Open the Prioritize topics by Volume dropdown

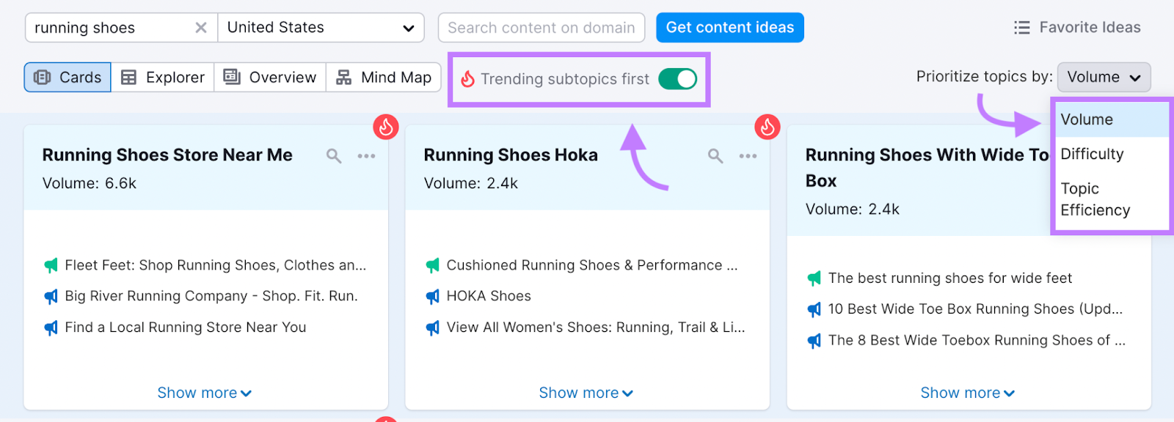(1103, 77)
